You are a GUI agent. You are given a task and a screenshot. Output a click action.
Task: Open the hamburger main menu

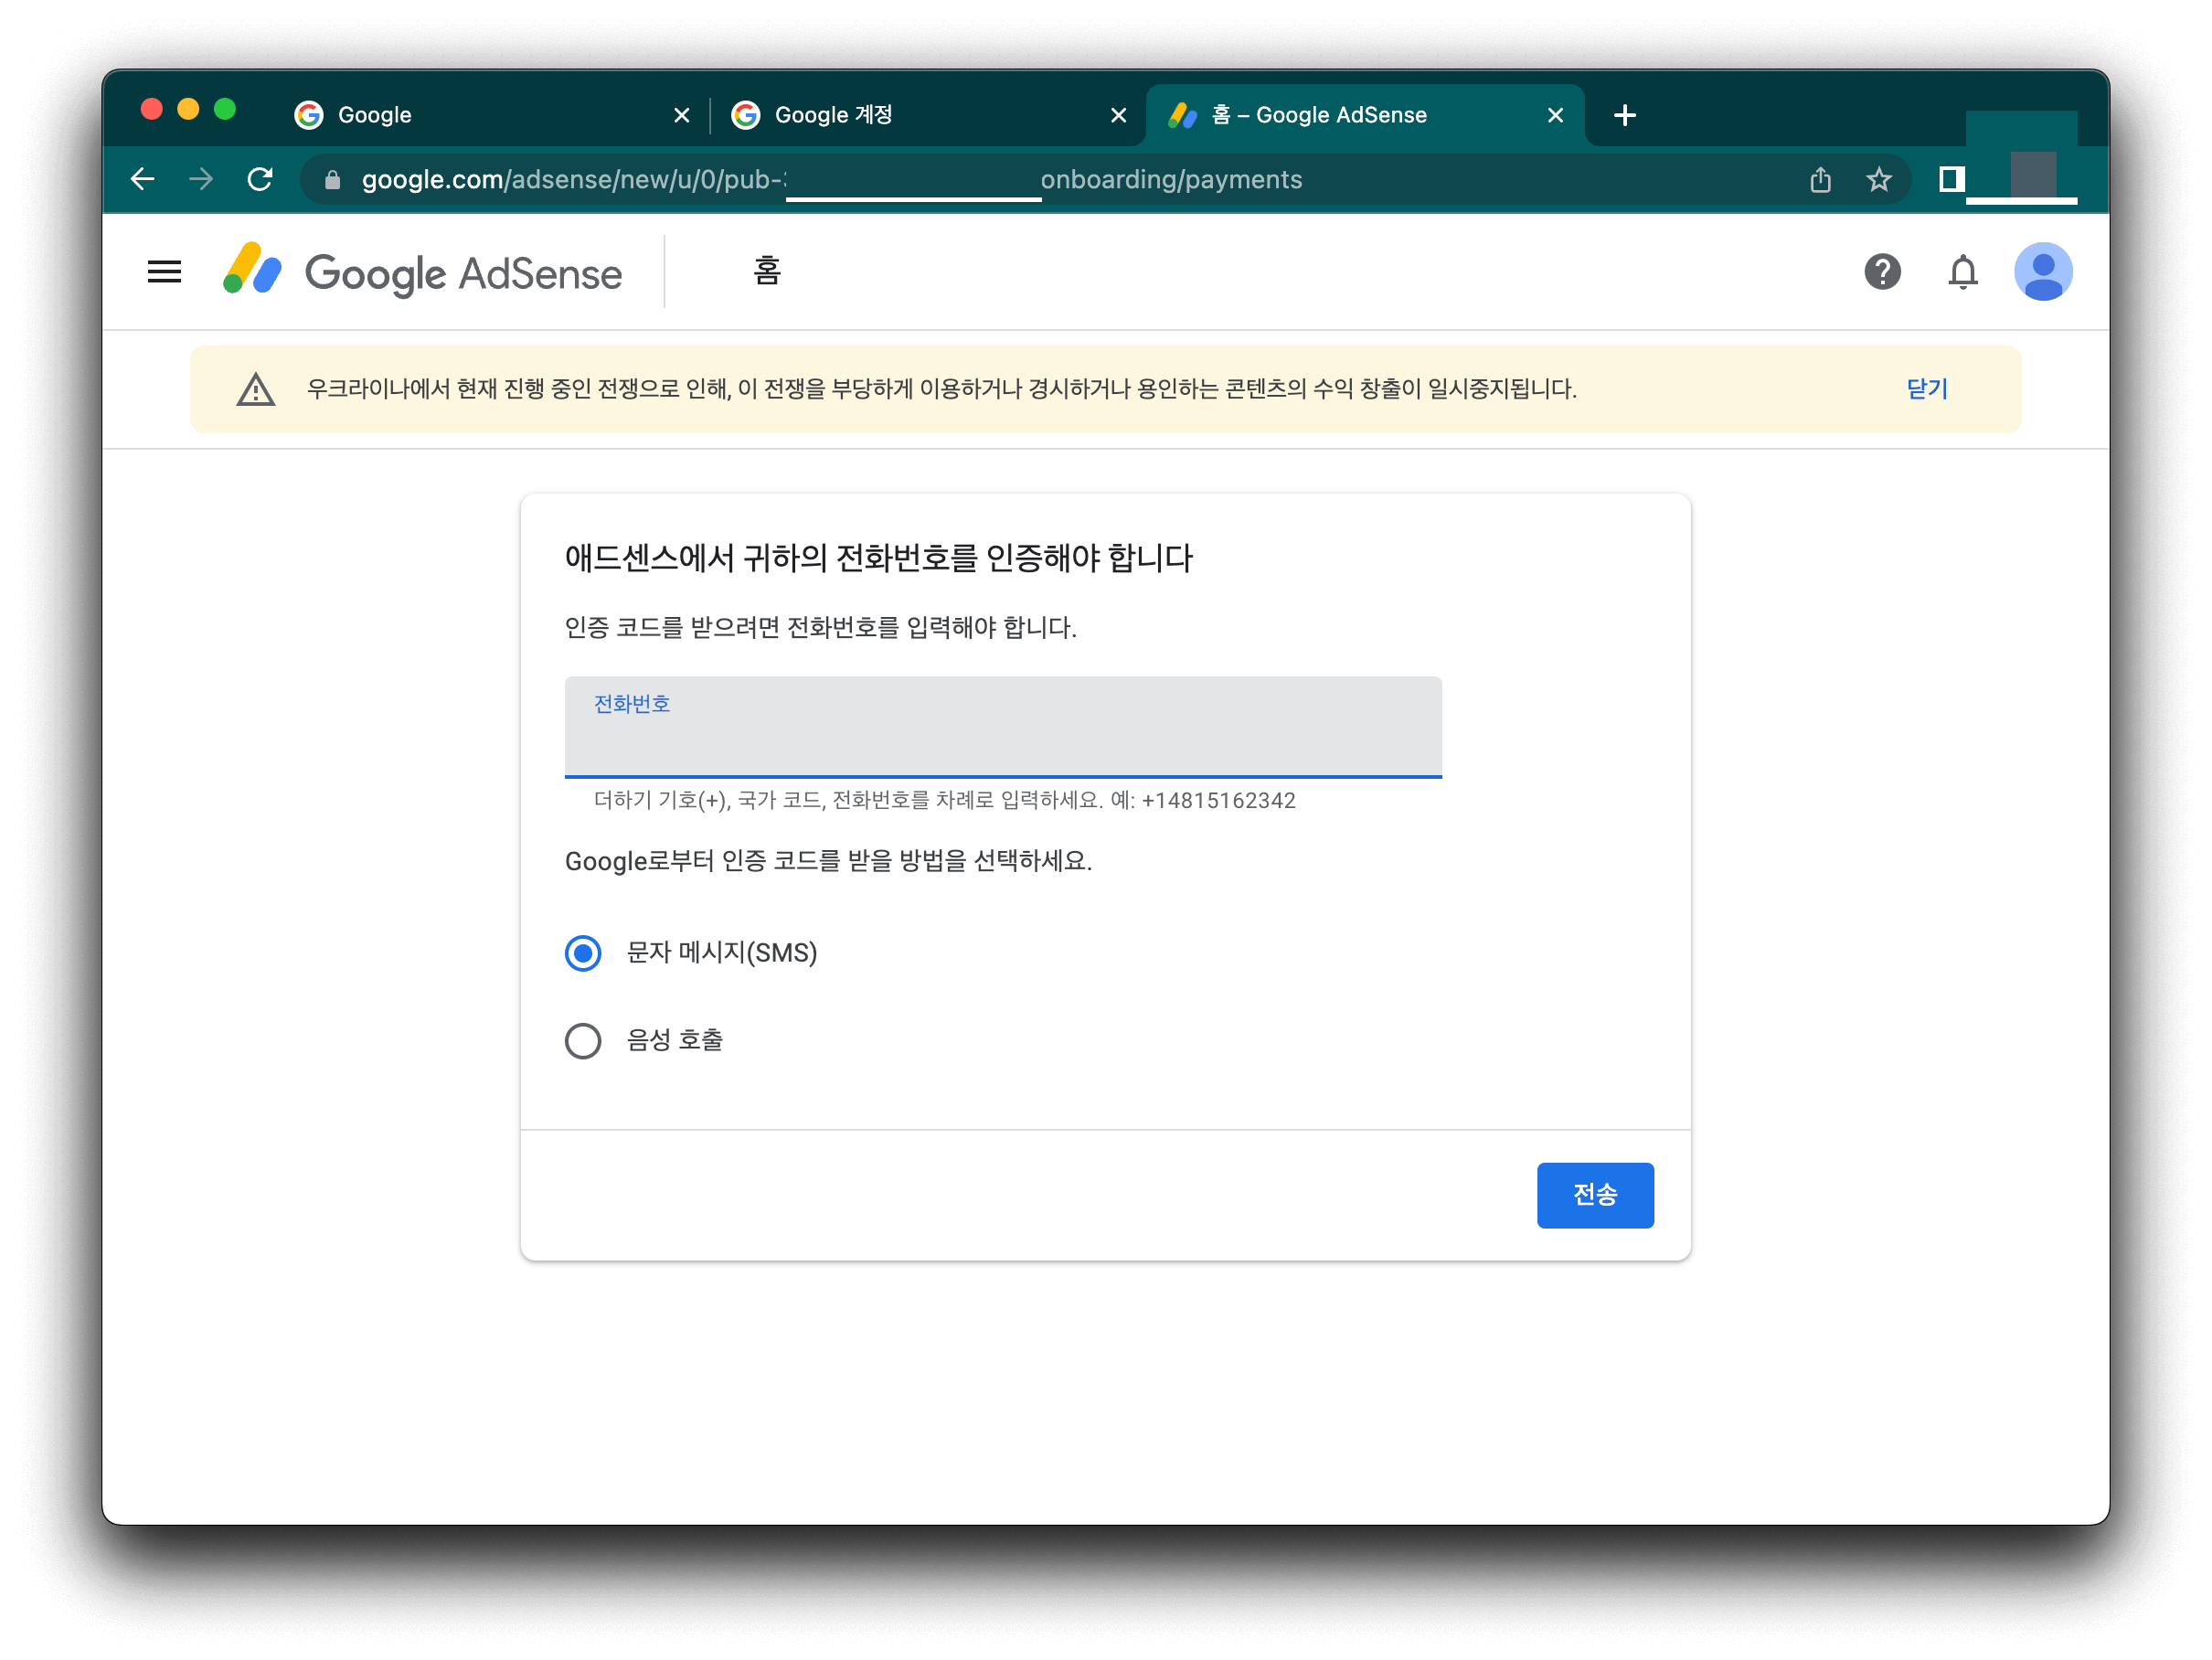[164, 272]
